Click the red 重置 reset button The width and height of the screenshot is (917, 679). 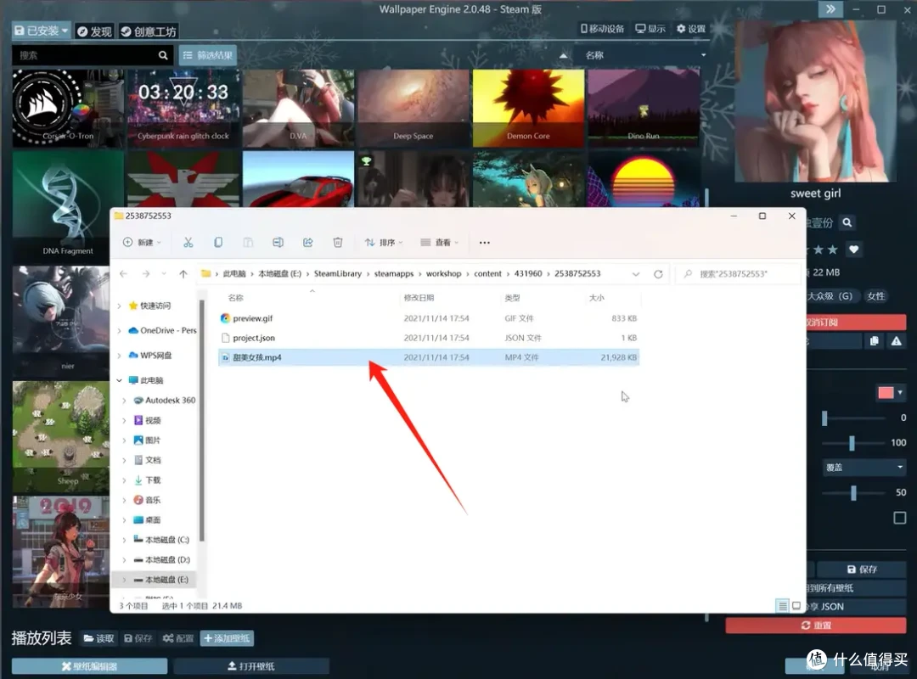[816, 626]
